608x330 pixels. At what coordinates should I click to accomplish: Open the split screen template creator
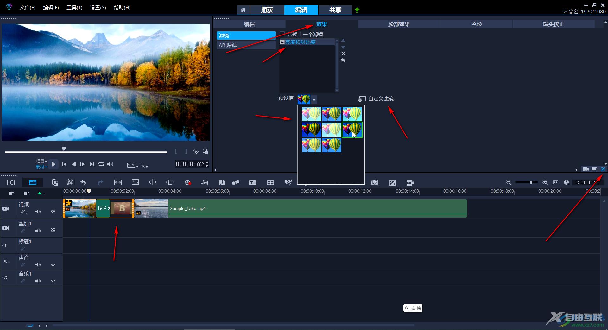pyautogui.click(x=270, y=182)
